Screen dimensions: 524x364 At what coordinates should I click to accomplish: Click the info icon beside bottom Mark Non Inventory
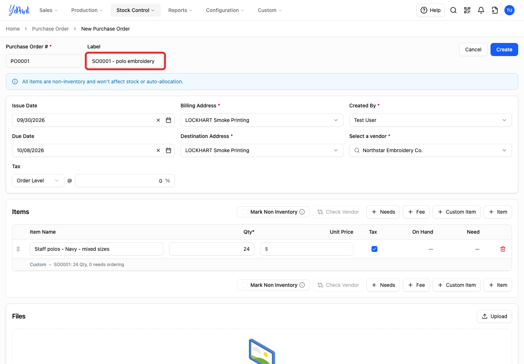click(x=302, y=285)
